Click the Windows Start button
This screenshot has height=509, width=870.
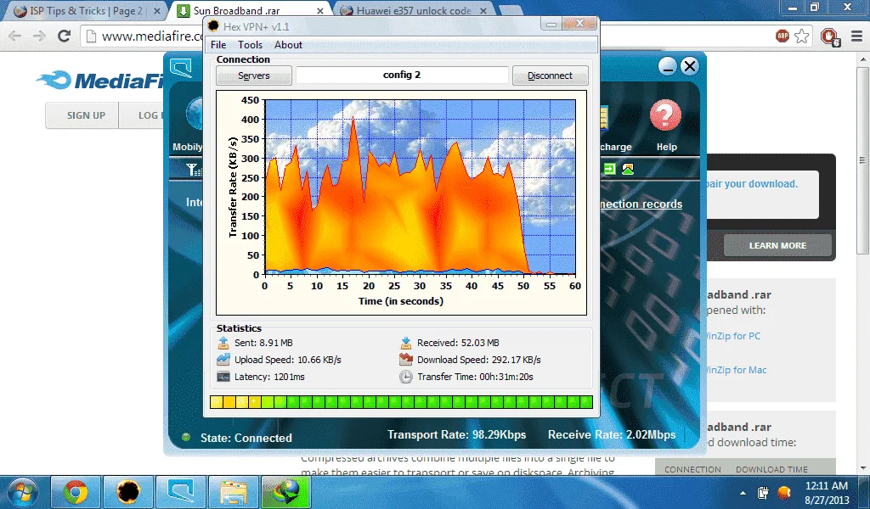click(22, 492)
